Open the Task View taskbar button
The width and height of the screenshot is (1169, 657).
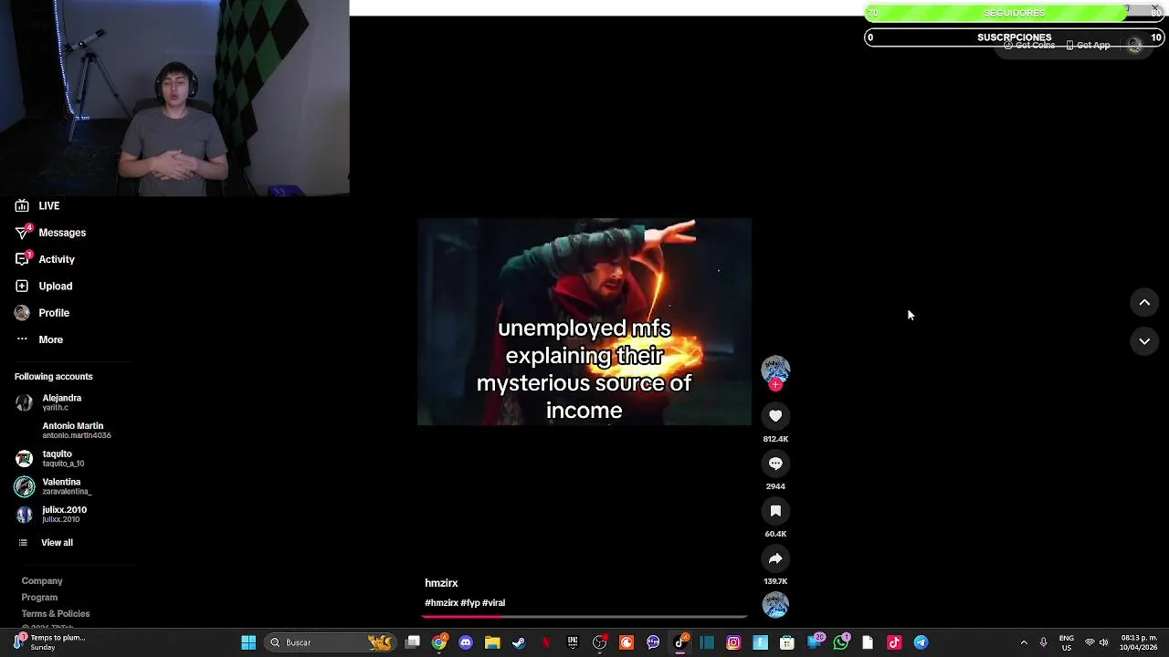pos(413,642)
